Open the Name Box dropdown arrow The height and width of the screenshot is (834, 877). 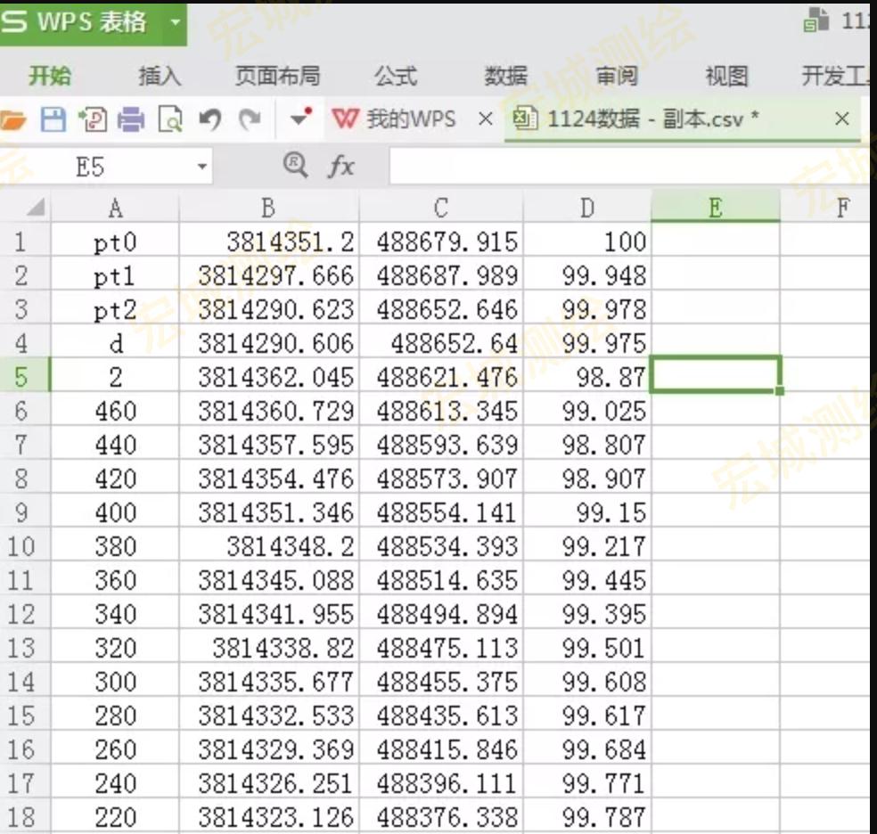202,167
